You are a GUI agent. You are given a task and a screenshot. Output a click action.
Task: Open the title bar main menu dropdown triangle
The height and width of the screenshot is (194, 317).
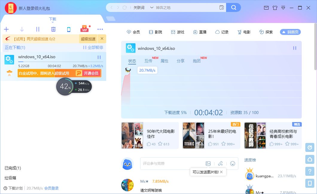(283, 8)
